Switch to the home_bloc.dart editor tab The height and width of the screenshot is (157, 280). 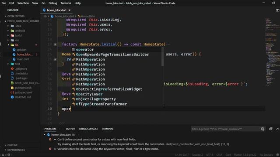pyautogui.click(x=56, y=10)
